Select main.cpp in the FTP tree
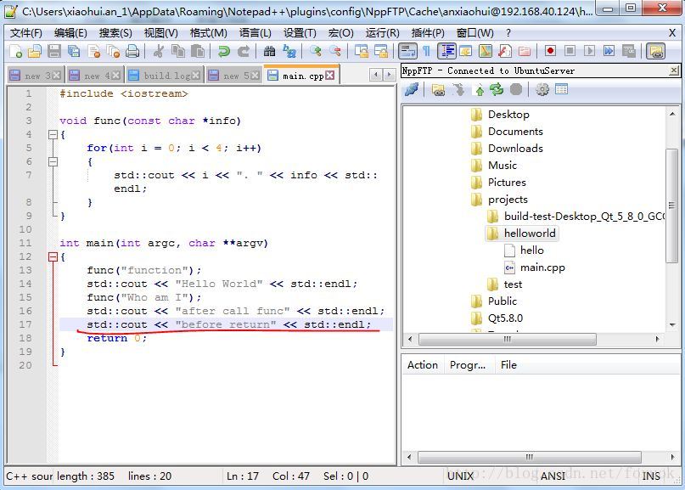 (x=542, y=268)
